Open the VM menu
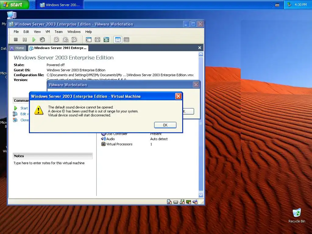Screen dimensions: 312x234 [x=48, y=32]
